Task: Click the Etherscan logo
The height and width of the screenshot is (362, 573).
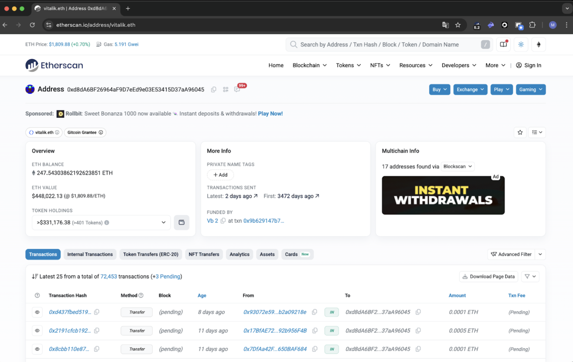Action: (54, 65)
